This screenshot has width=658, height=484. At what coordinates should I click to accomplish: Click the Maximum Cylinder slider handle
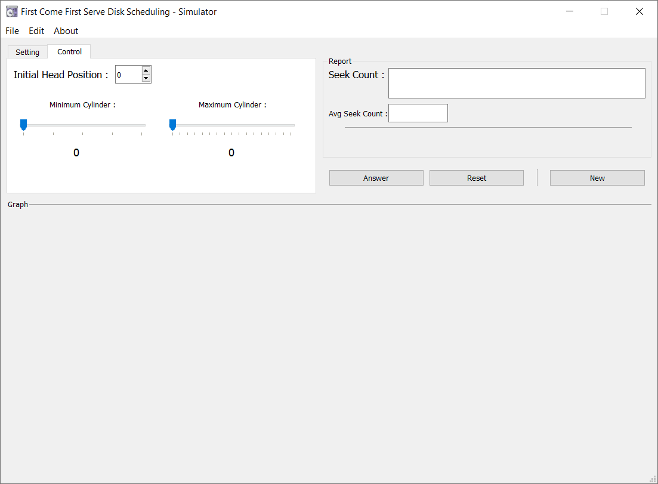point(172,124)
